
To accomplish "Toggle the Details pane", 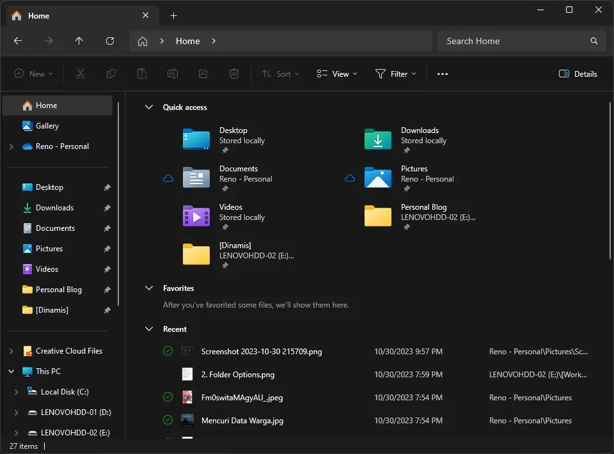I will coord(578,74).
